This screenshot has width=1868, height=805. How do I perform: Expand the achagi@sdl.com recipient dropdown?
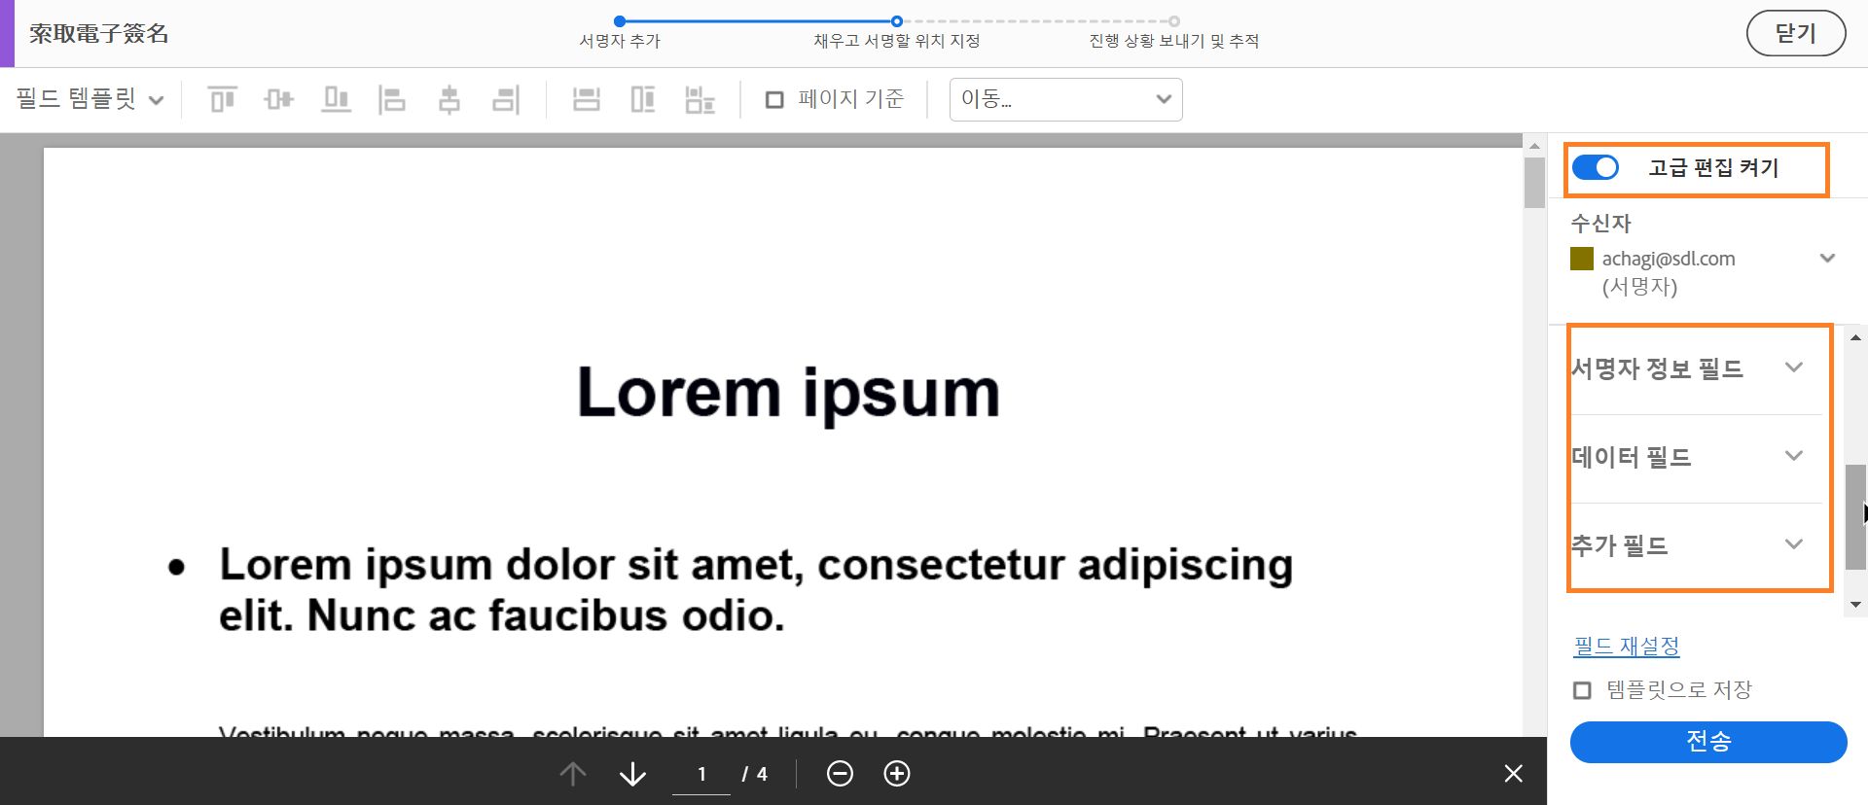(x=1827, y=259)
